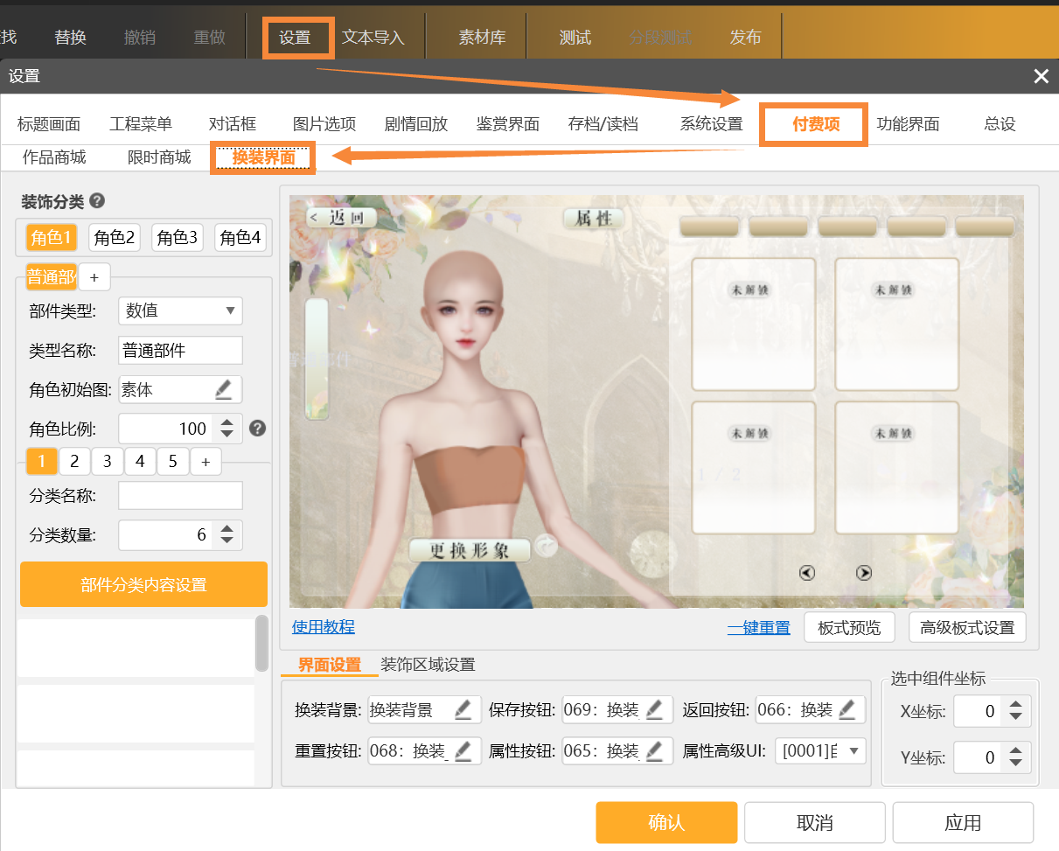Switch to 装饰区域设置 tab
This screenshot has height=851, width=1059.
pyautogui.click(x=428, y=665)
